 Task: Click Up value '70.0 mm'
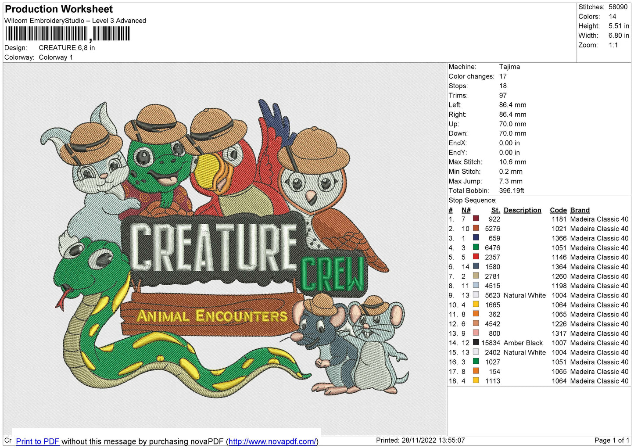tap(512, 124)
